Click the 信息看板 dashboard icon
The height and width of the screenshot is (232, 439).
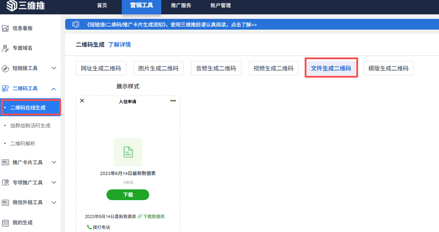[x=6, y=28]
